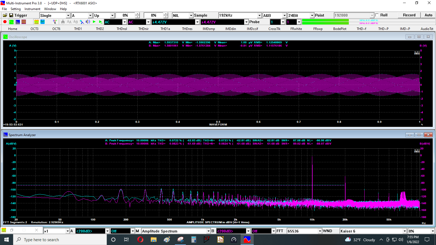Image resolution: width=436 pixels, height=245 pixels.
Task: Click the channel A offset adjust icon
Action: (x=69, y=22)
